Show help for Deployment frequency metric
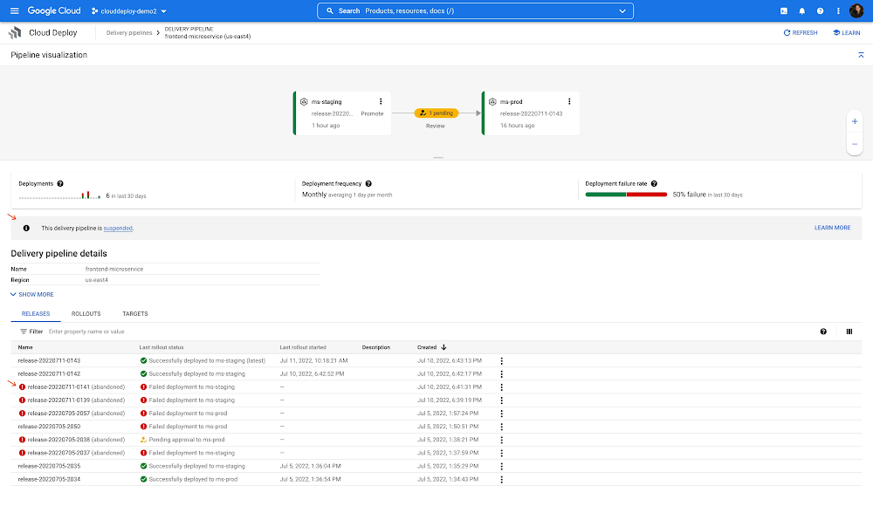The image size is (873, 513). tap(368, 183)
